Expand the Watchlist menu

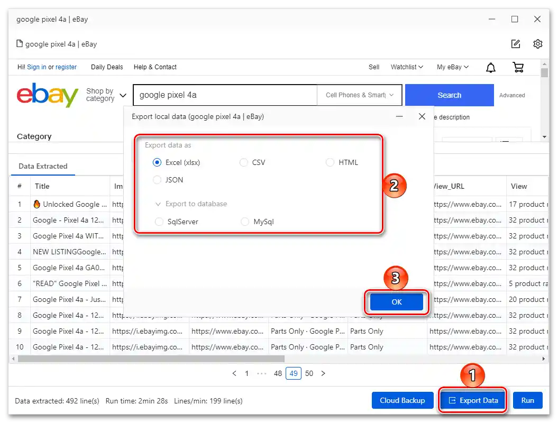[x=407, y=67]
